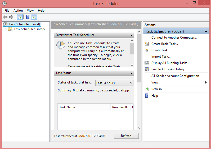This screenshot has width=211, height=149.
Task: Click the Create Task icon
Action: click(x=147, y=50)
